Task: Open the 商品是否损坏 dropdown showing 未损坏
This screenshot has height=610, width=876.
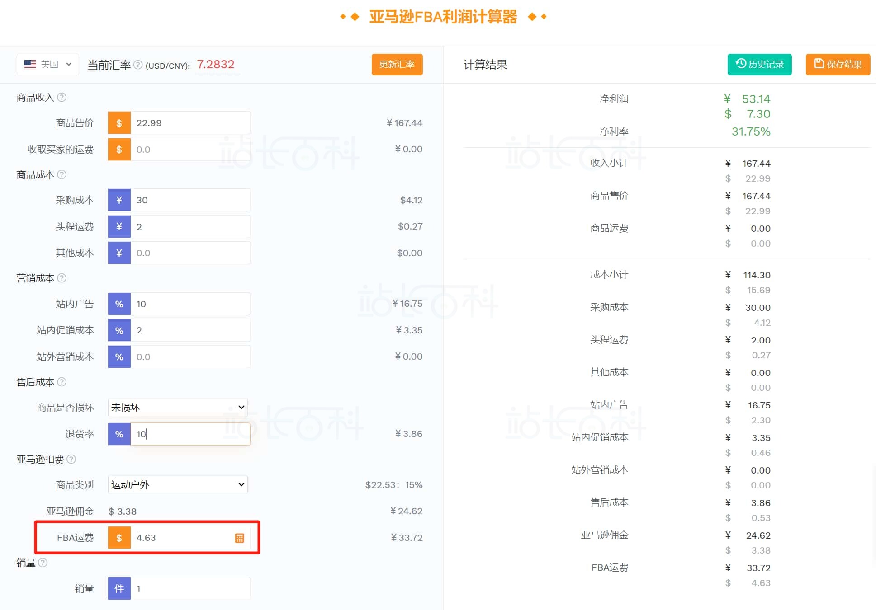Action: coord(177,407)
